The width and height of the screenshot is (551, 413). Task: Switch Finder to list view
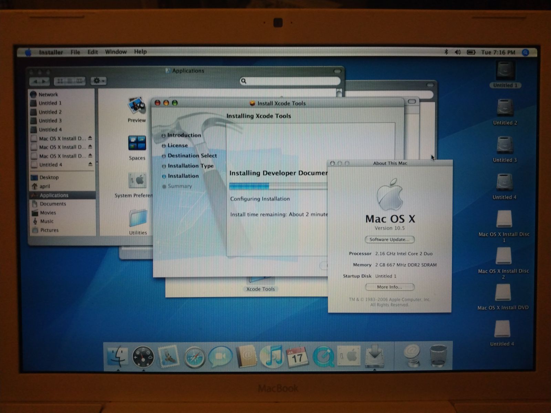point(70,81)
